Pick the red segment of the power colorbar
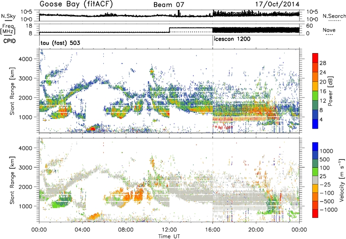The width and height of the screenshot is (346, 239). [315, 58]
